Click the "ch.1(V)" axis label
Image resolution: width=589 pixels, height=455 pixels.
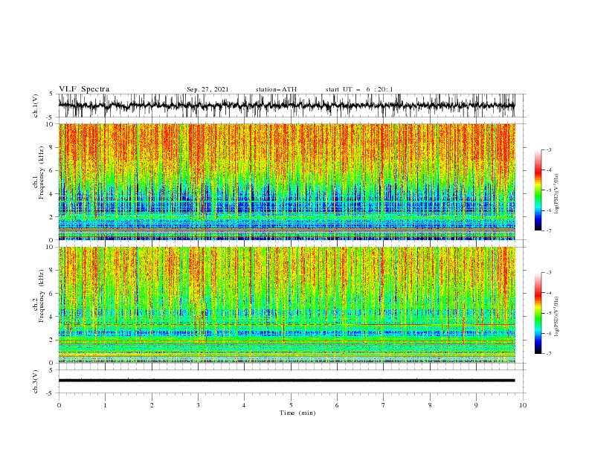pos(36,106)
